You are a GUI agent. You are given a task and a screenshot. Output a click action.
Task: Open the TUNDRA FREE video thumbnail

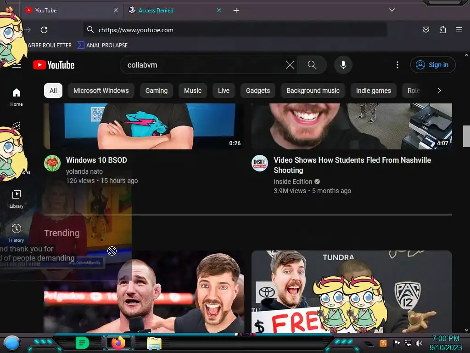tap(352, 292)
